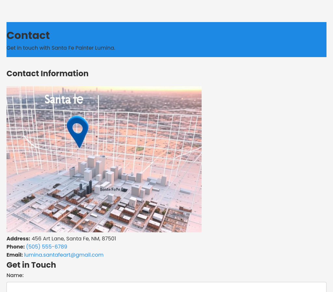The width and height of the screenshot is (333, 292).
Task: Click the 'Santa fe' title on the map
Action: 64,99
